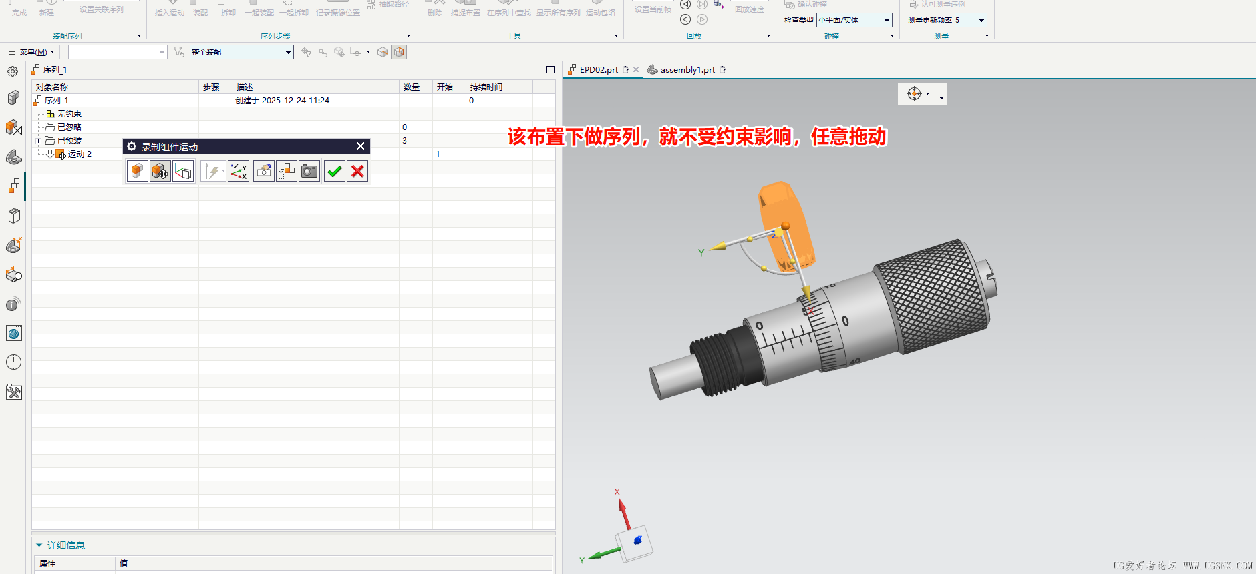Close the 录制组件运动 dialog
This screenshot has height=574, width=1256.
point(361,146)
